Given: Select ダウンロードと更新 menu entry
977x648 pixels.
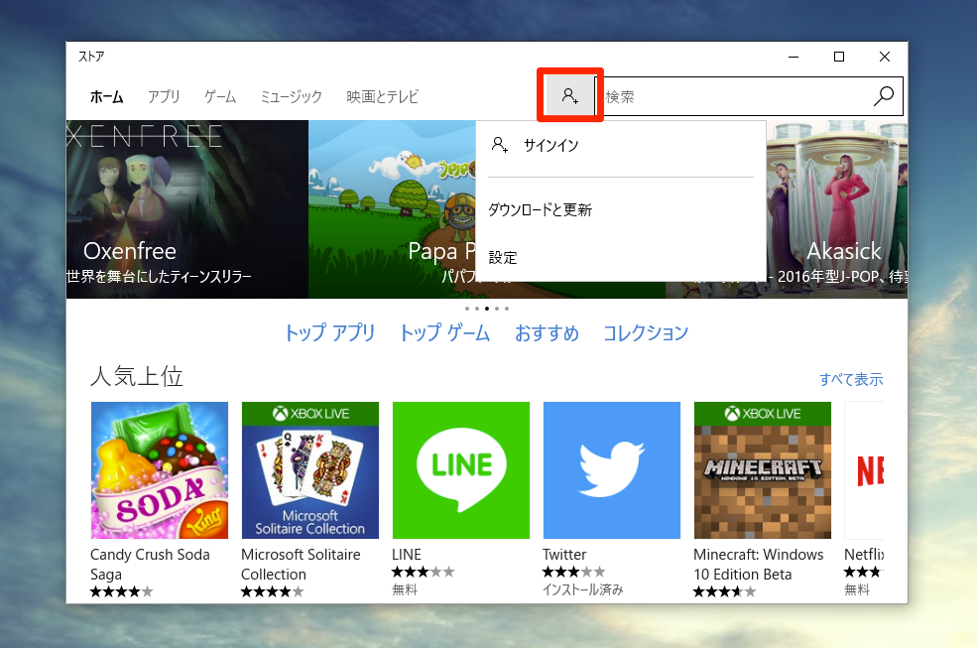Looking at the screenshot, I should [621, 209].
